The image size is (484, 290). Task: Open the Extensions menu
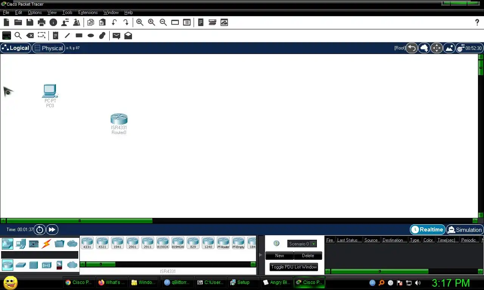coord(88,12)
